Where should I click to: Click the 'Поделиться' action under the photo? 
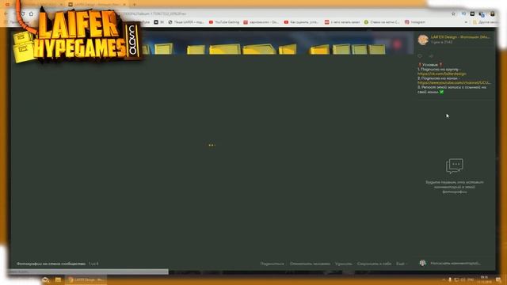[272, 264]
